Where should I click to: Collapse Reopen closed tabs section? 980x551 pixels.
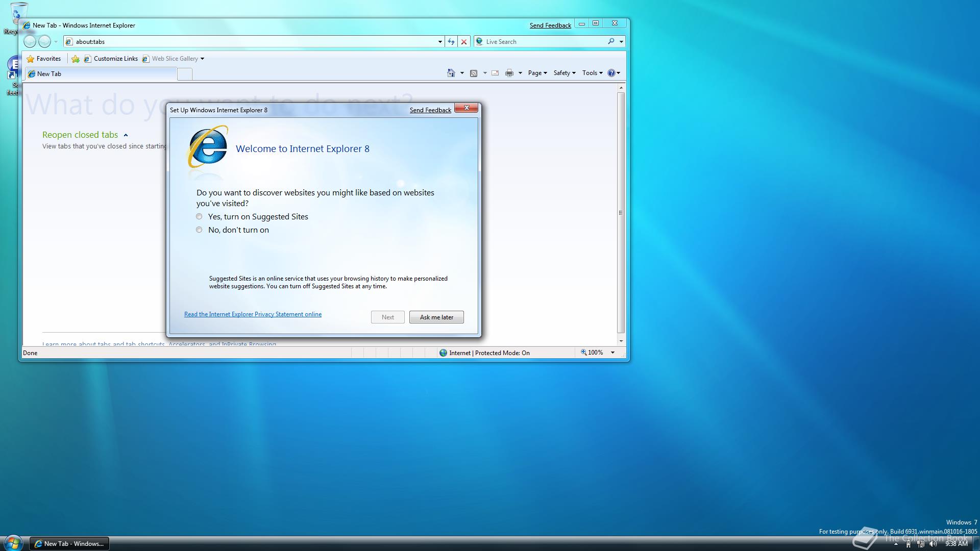click(x=126, y=135)
